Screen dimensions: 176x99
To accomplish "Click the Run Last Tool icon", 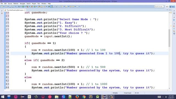I will coord(27,7).
